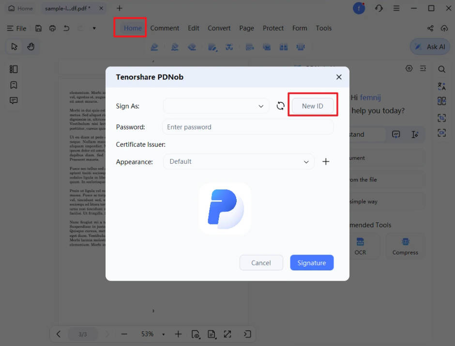Screen dimensions: 455x346
Task: Open the Appearance Default dropdown
Action: 239,161
